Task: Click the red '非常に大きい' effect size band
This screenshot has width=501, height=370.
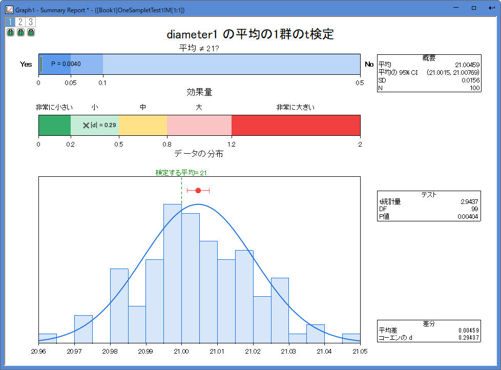Action: (296, 125)
